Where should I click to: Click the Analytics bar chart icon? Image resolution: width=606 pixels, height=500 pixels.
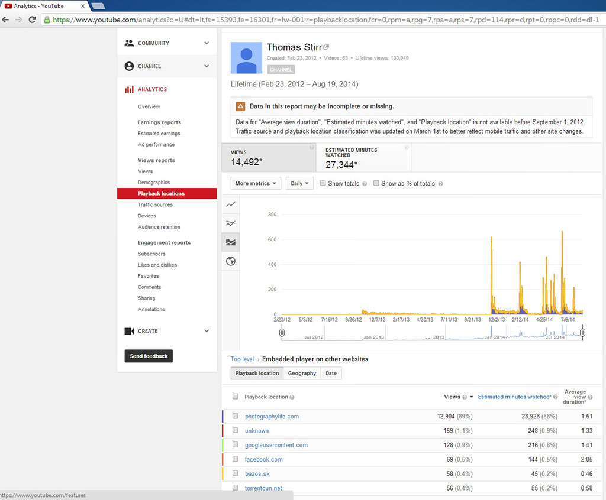tap(129, 89)
